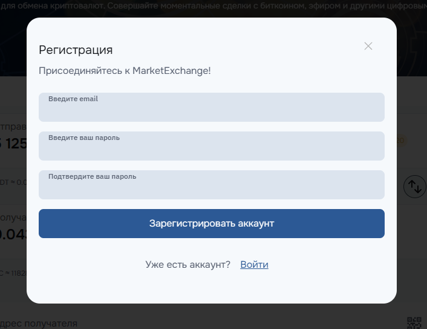The image size is (427, 329).
Task: Click the Введите email input field
Action: tap(212, 107)
